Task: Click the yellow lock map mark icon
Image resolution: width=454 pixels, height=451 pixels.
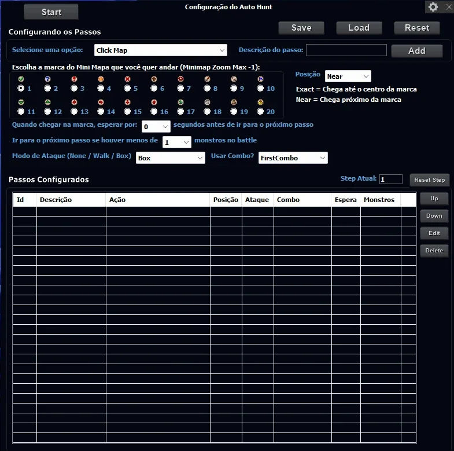Action: coord(261,102)
